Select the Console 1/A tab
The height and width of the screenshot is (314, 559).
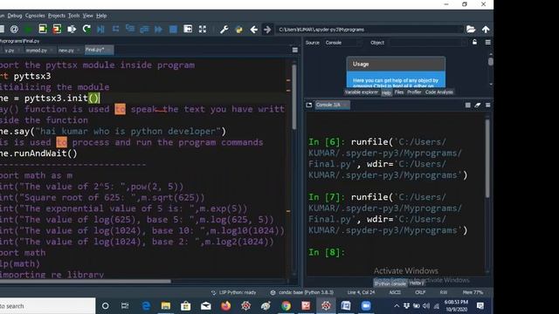331,105
